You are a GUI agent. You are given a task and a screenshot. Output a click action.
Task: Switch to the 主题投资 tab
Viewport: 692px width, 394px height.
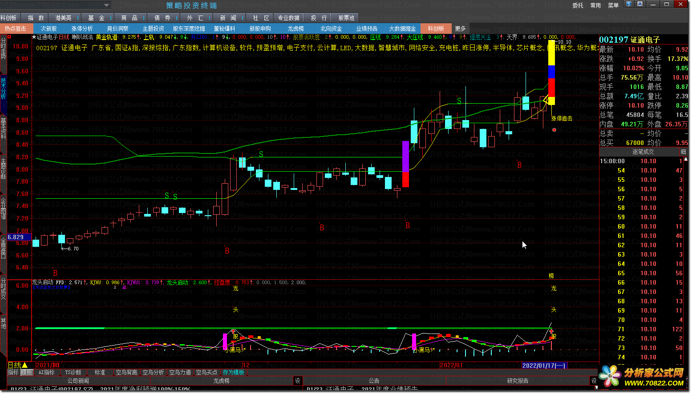(x=154, y=28)
